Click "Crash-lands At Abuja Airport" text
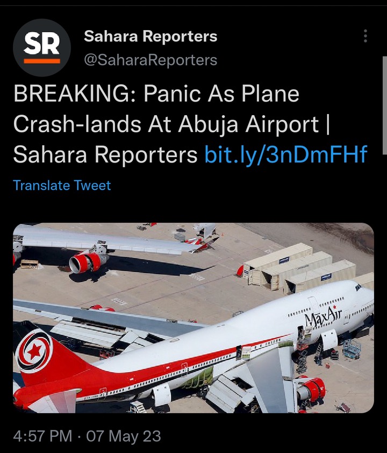 (166, 124)
